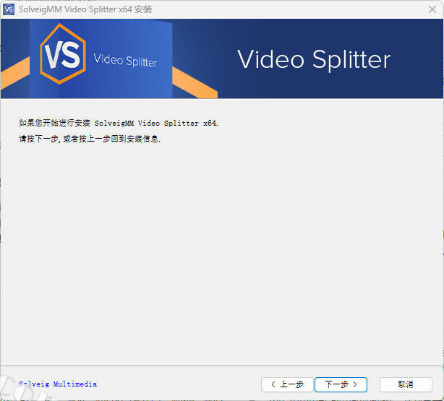Go back with the 上一步 button
The height and width of the screenshot is (401, 444).
[287, 384]
